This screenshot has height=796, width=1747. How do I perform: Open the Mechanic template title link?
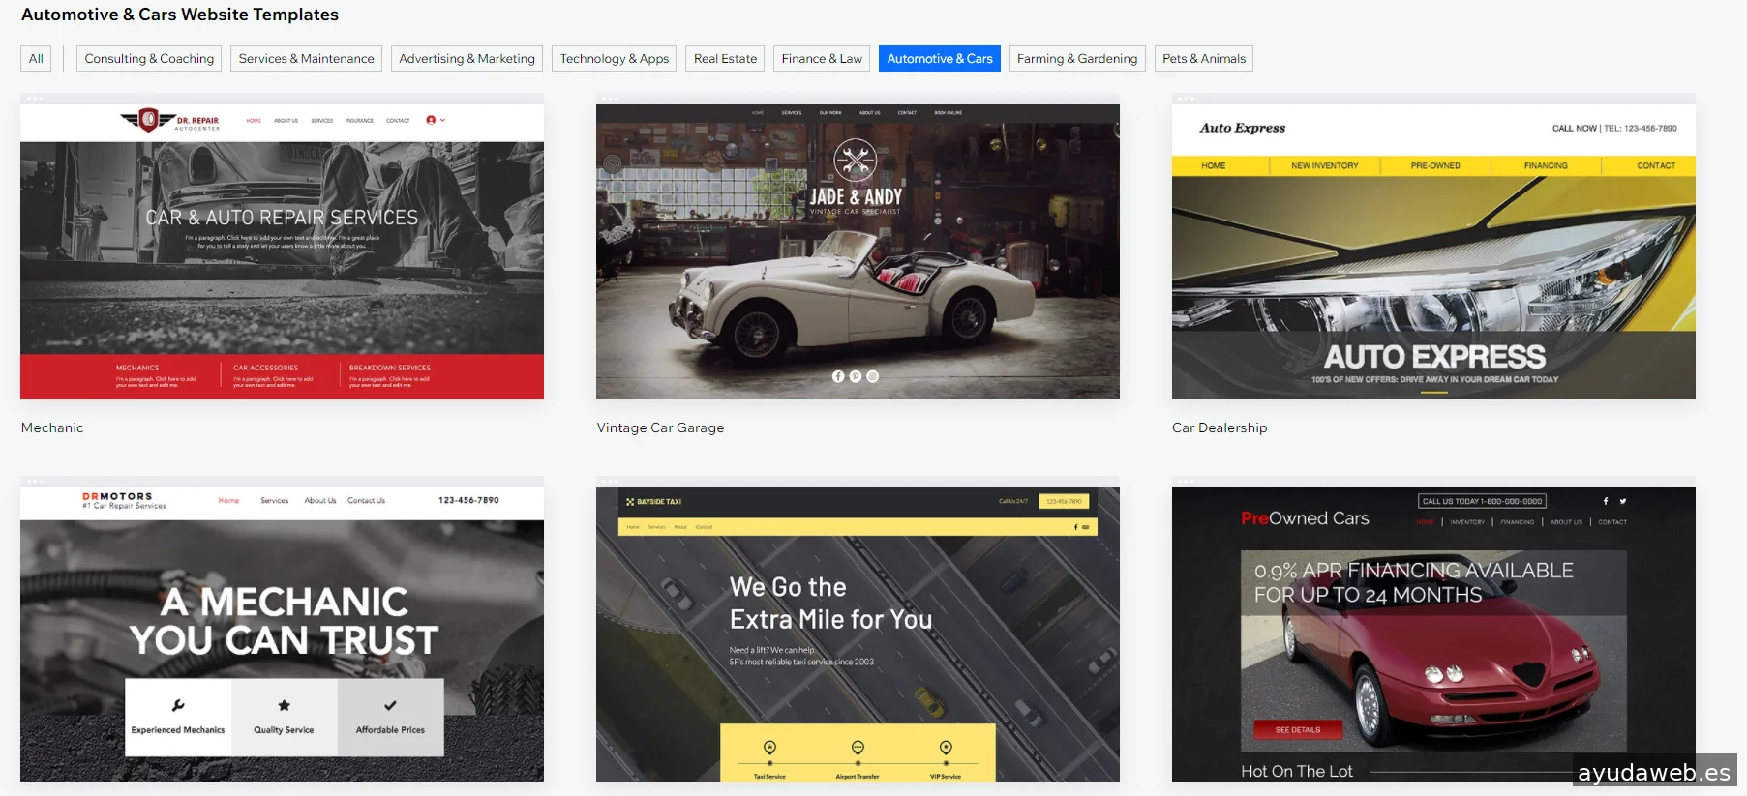pyautogui.click(x=52, y=427)
